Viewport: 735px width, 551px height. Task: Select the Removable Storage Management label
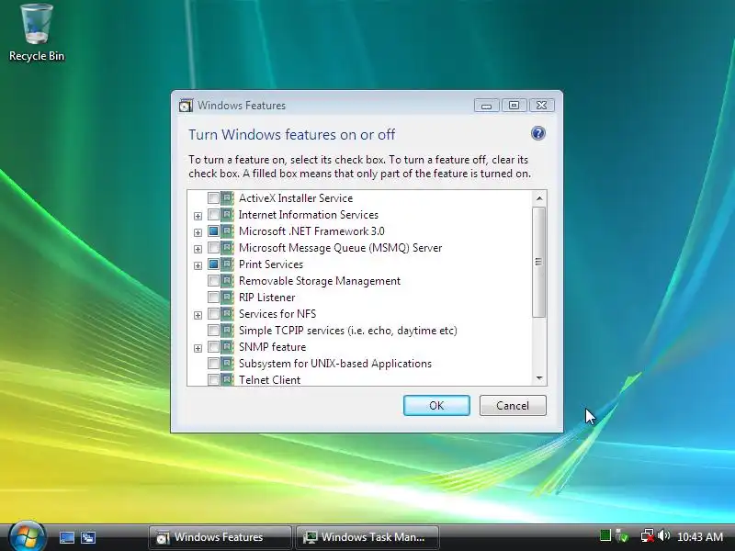[x=320, y=281]
